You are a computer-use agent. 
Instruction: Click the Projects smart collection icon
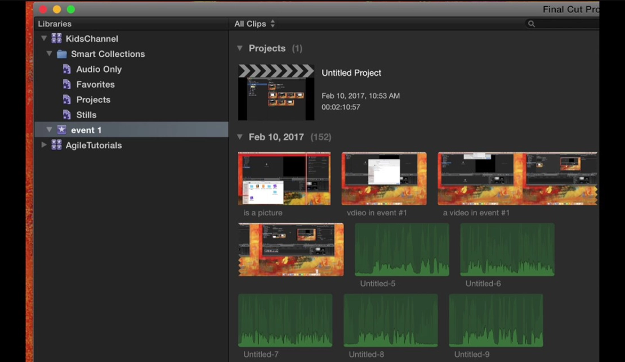(67, 99)
